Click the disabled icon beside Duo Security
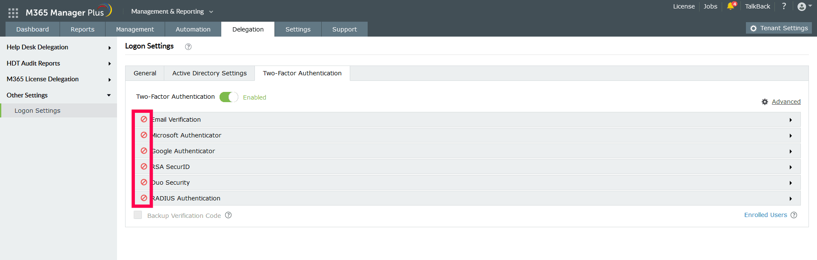The image size is (817, 260). (144, 183)
